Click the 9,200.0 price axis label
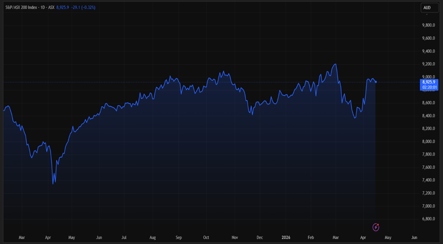The image size is (443, 244). click(428, 64)
